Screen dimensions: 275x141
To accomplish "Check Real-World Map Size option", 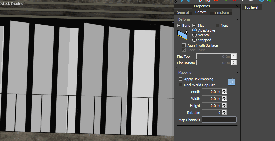I will (x=181, y=85).
